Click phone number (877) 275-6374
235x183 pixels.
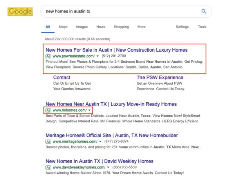pyautogui.click(x=116, y=141)
